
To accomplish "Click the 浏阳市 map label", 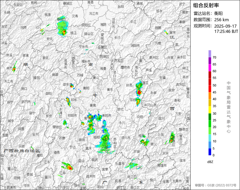I will point(135,45).
